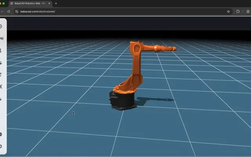Focus the babacad.com/robotics/web/ address bar
Screen dimensions: 251x157
(123, 11)
